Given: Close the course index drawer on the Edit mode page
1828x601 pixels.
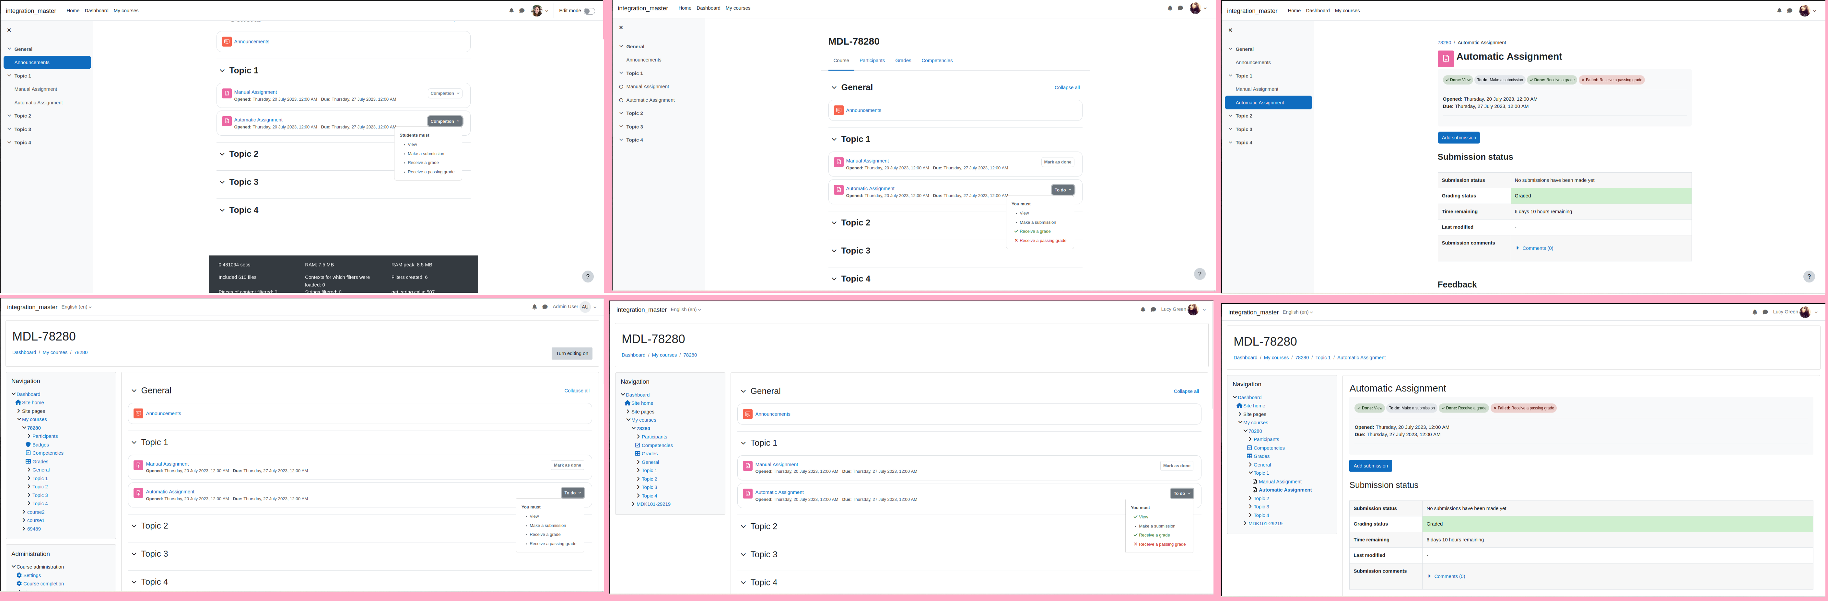Looking at the screenshot, I should pos(9,30).
